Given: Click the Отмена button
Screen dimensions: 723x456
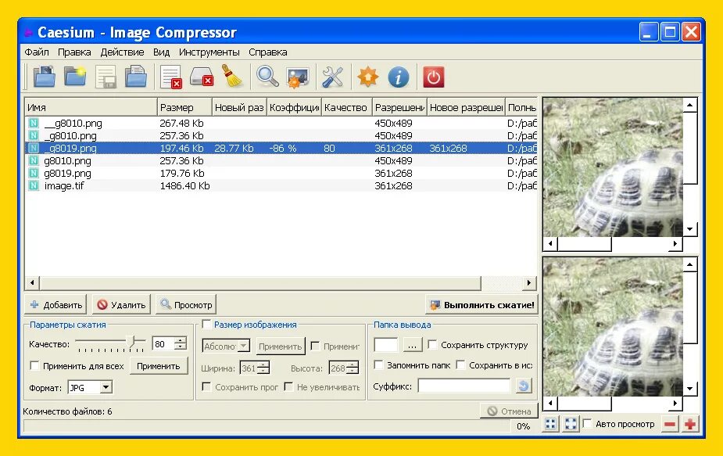Looking at the screenshot, I should (509, 411).
